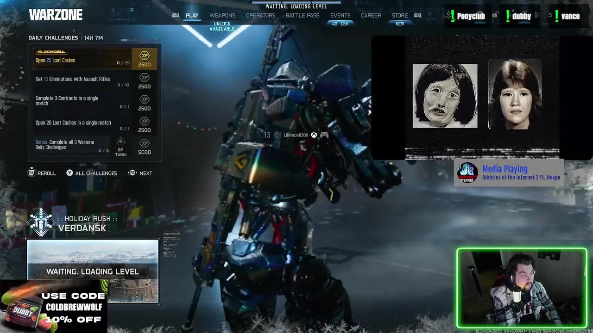Click the friends group icon near dubby

coord(537,15)
